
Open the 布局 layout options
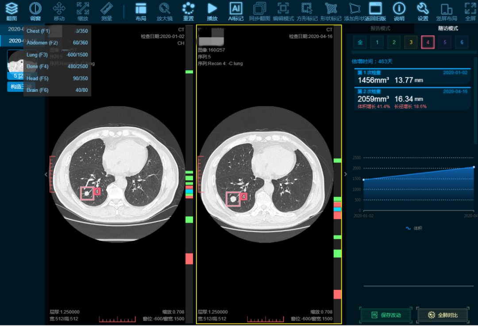click(141, 11)
